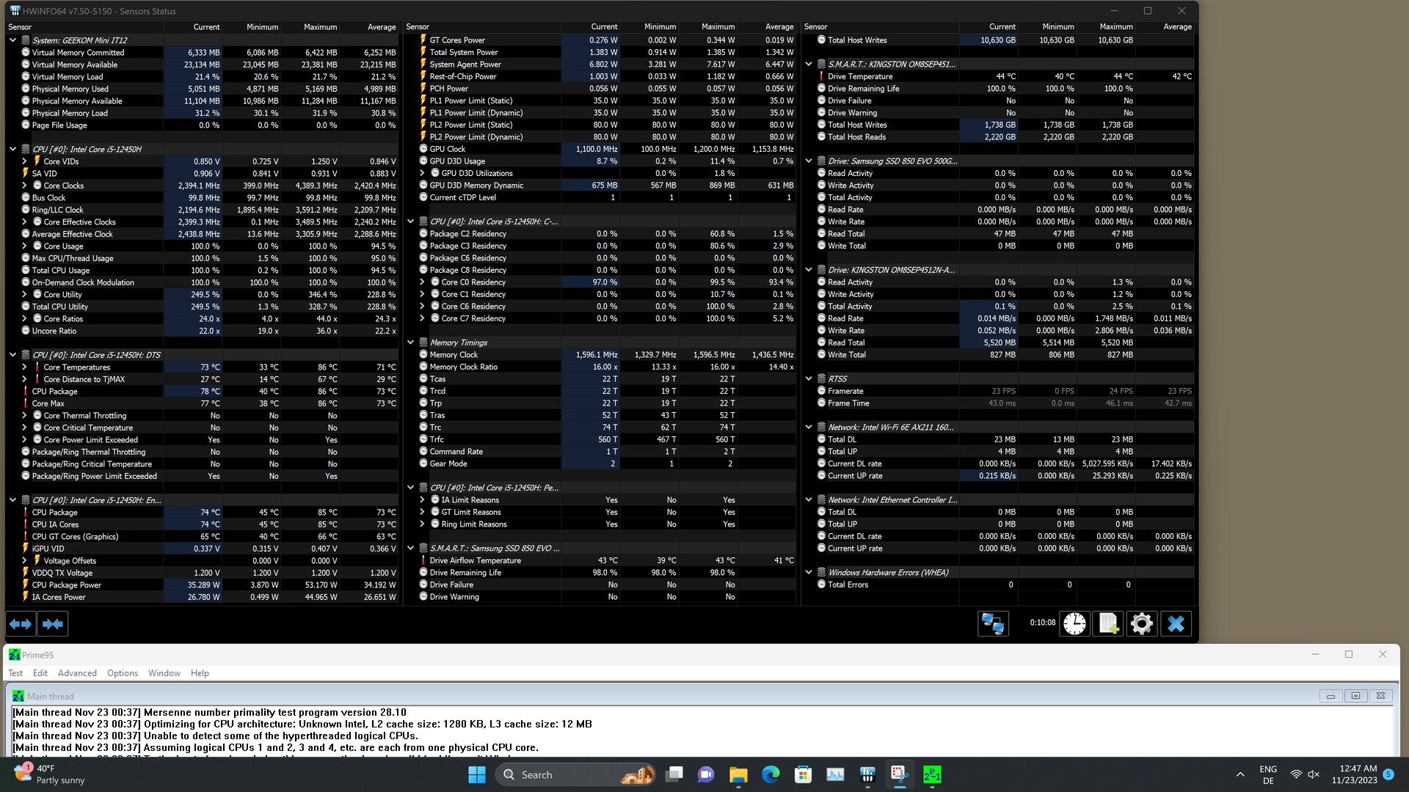
Task: Open the Prime95 Options menu
Action: 122,673
